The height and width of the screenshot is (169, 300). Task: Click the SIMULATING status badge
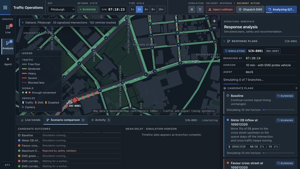235,51
